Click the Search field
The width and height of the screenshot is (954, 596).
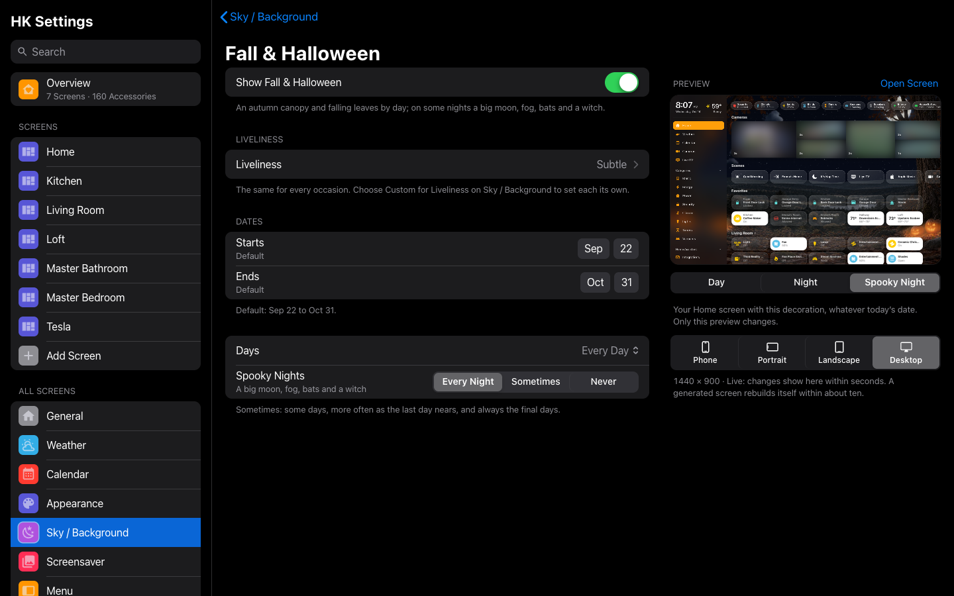pyautogui.click(x=105, y=52)
